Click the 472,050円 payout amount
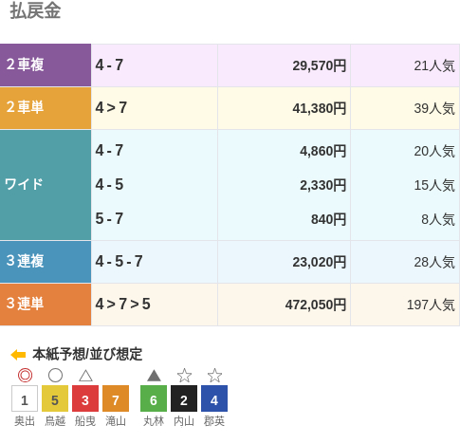The width and height of the screenshot is (460, 444). (316, 305)
